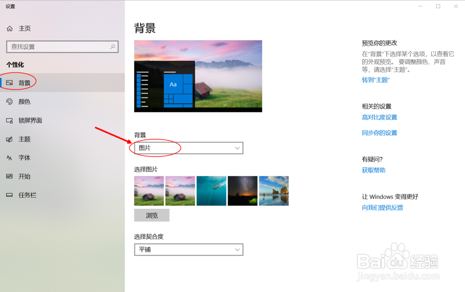The width and height of the screenshot is (465, 292).
Task: Click the chevron arrow of 图片 dropdown
Action: click(x=237, y=148)
